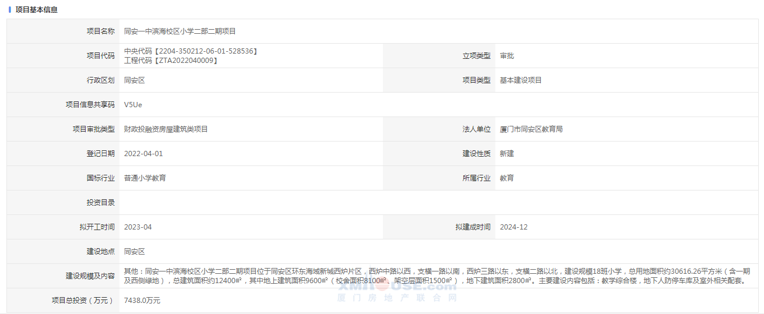Viewport: 764px width, 314px height.
Task: Click the 建设地点 row label
Action: click(x=100, y=252)
